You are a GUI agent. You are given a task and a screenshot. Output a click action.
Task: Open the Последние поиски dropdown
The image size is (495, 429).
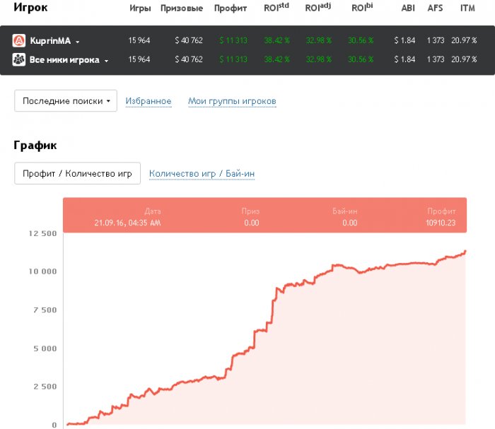tap(66, 101)
